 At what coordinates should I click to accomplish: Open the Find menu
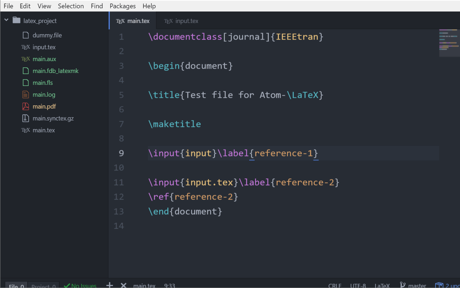pyautogui.click(x=97, y=6)
